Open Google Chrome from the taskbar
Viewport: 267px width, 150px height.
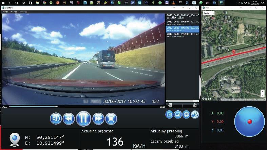click(44, 3)
